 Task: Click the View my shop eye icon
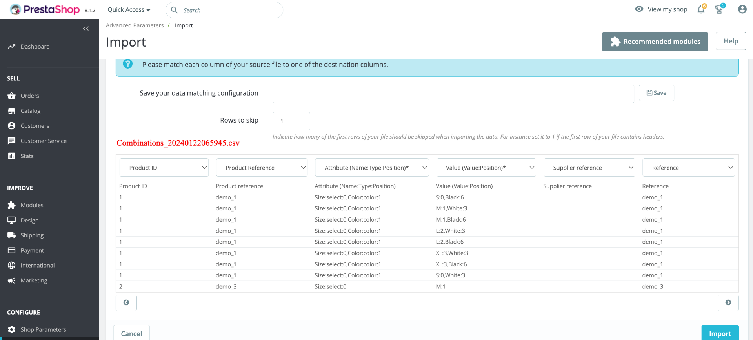pos(639,9)
